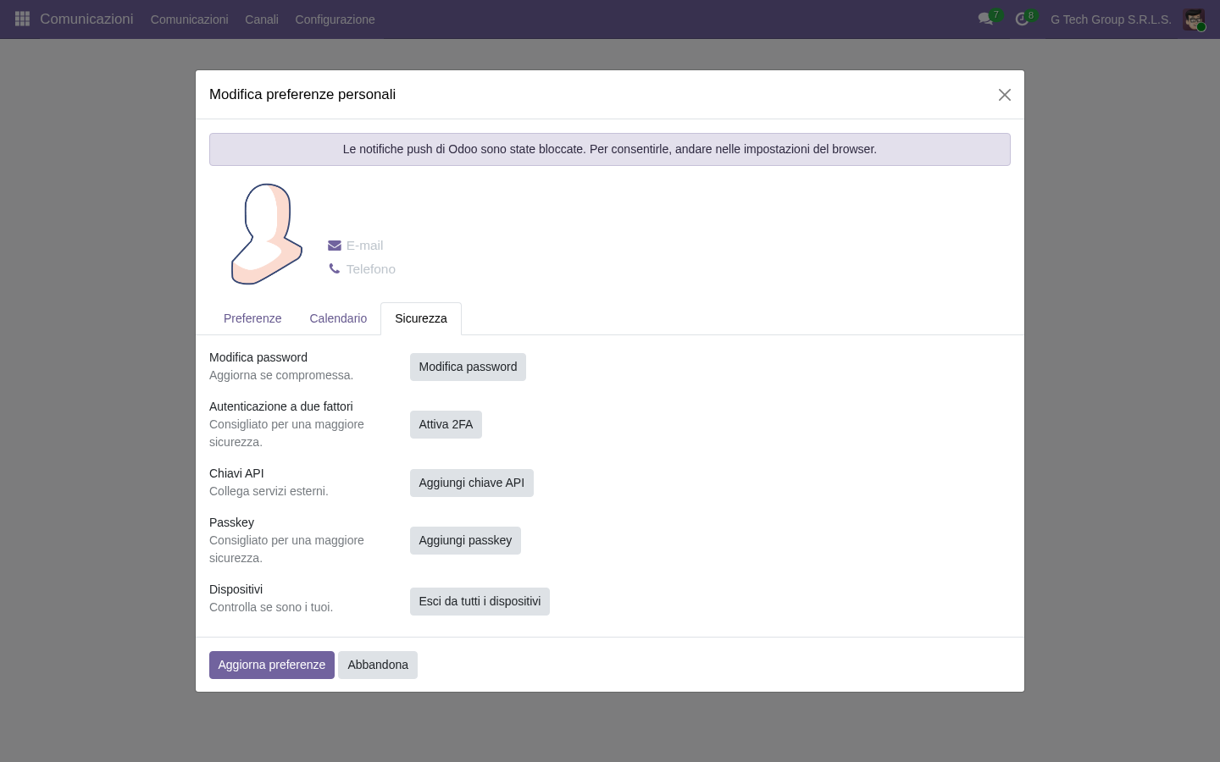Click the 'Chiavi API' label

pos(236,473)
